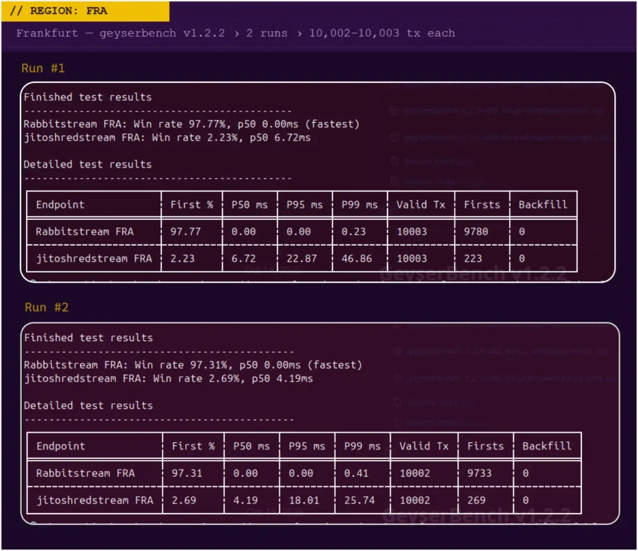Click the 'Frankfurt — geyserbench v1.2.2' subtitle line
The width and height of the screenshot is (638, 551).
click(236, 33)
